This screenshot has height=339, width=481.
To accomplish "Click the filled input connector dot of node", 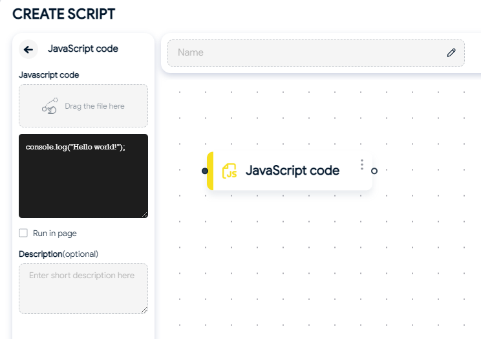I will point(205,171).
